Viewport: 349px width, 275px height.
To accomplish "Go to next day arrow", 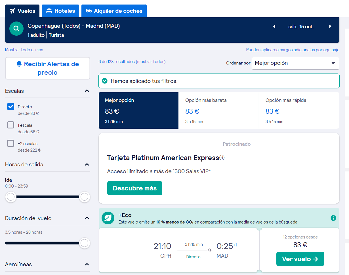I will pos(330,27).
